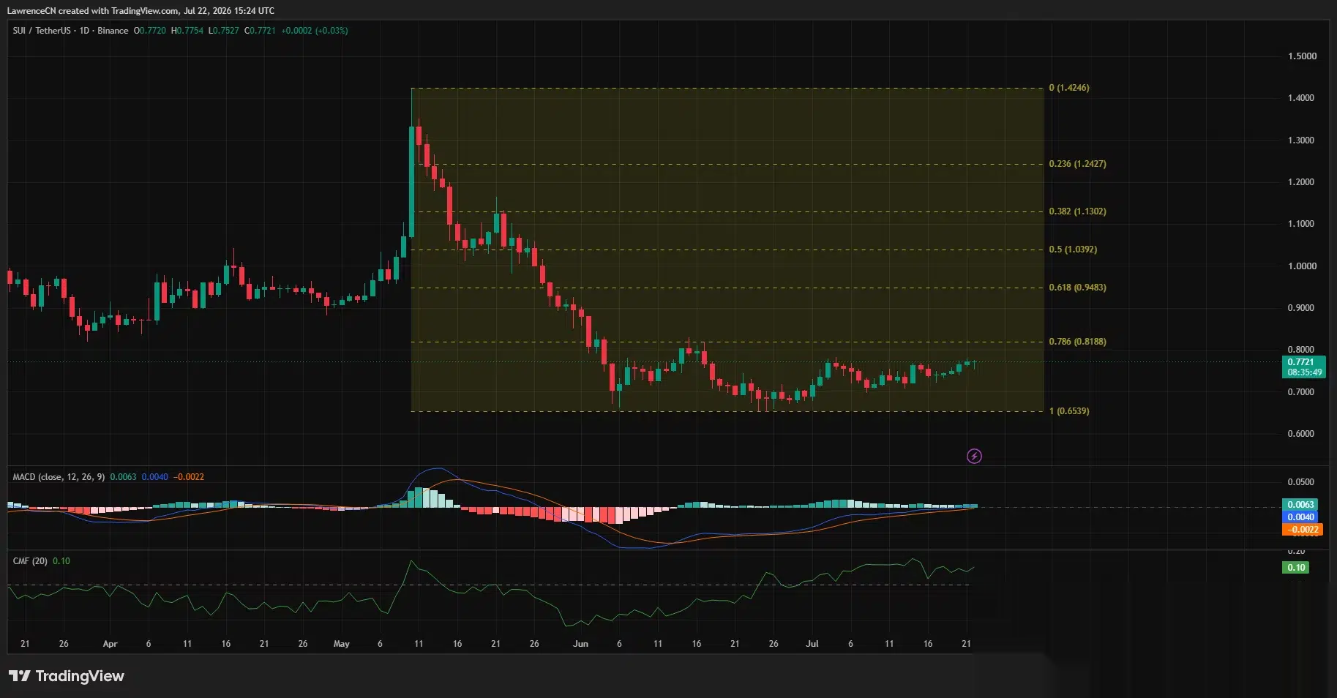Click the orange signal value tag -0.0022

(1303, 530)
